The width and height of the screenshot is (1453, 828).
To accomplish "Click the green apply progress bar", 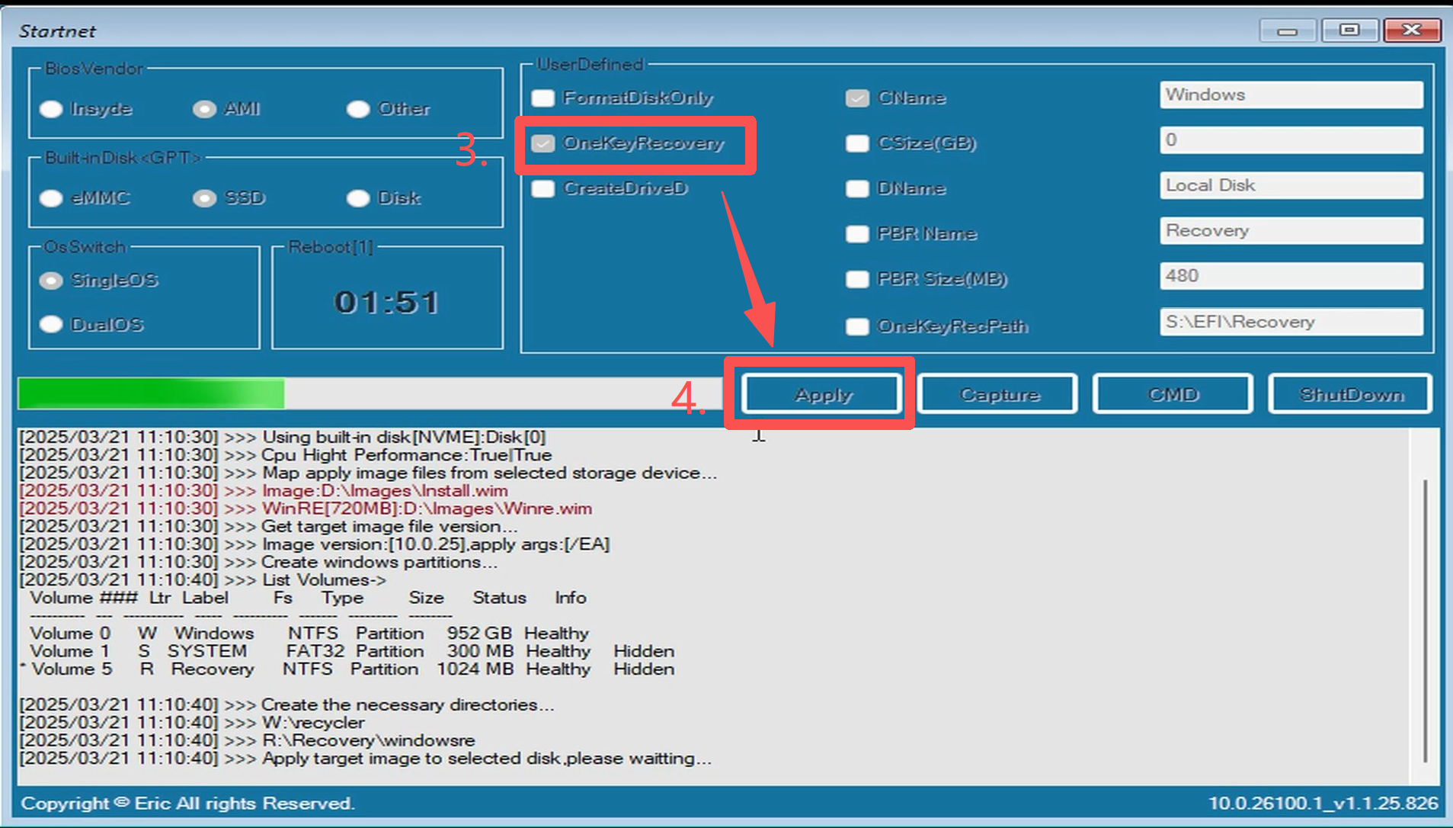I will pos(371,394).
